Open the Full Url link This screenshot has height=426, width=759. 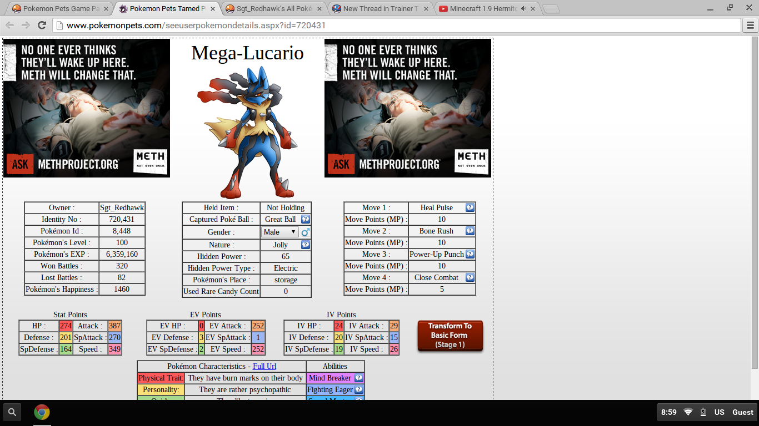click(x=264, y=366)
